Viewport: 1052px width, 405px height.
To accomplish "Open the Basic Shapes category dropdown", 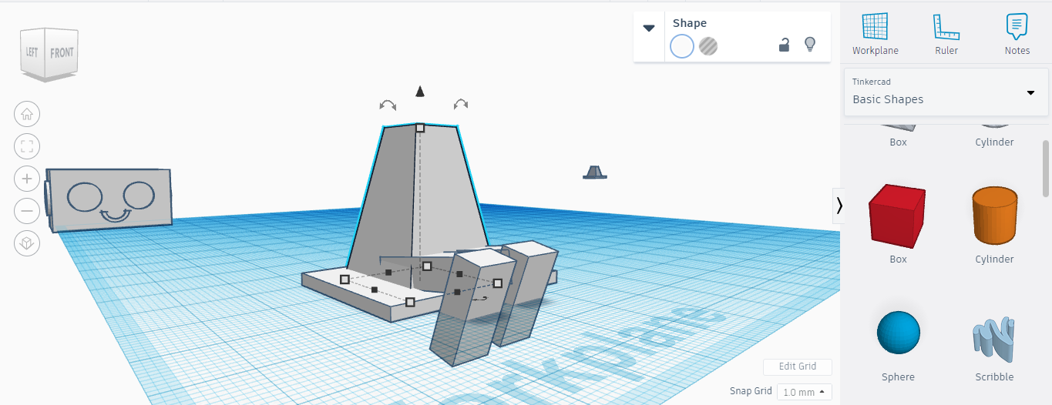I will pos(946,92).
